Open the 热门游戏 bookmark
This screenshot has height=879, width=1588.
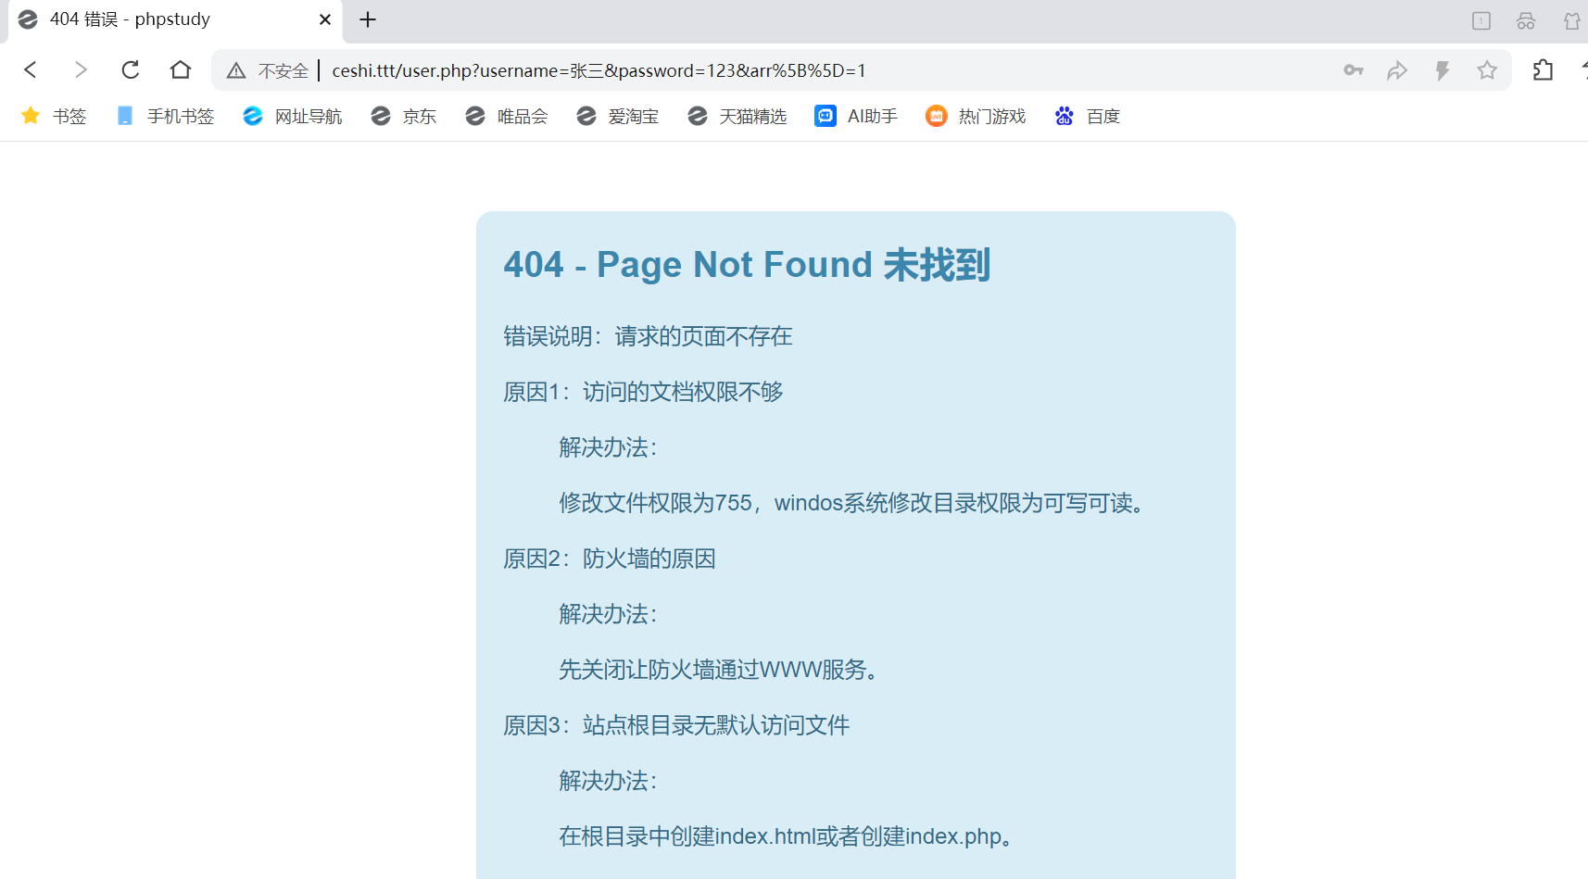coord(977,116)
